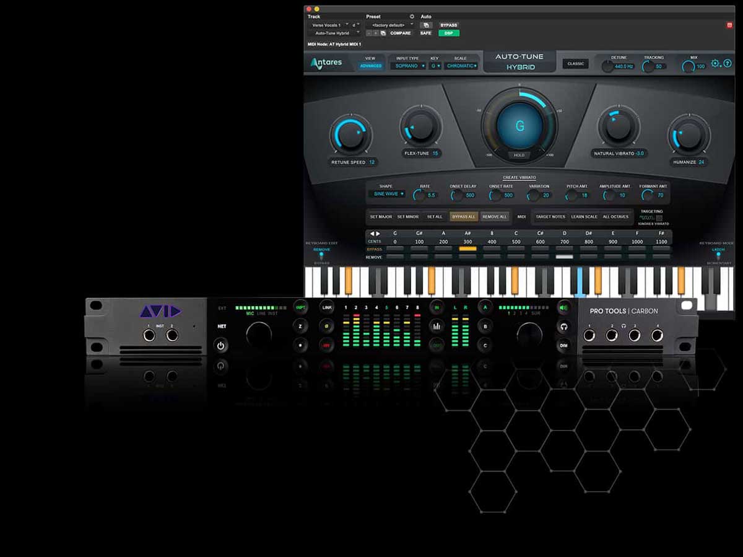Screen dimensions: 743x557
Task: Click the SET ALL button
Action: coord(435,217)
